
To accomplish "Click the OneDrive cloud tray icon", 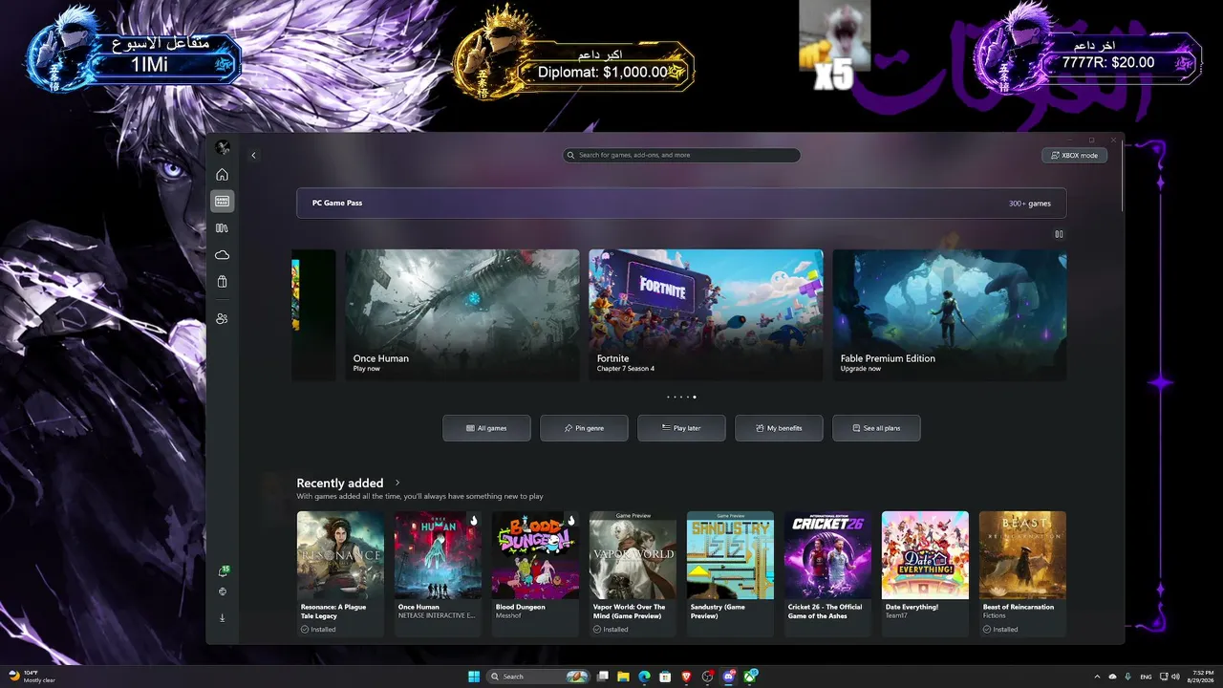I will click(x=1112, y=677).
